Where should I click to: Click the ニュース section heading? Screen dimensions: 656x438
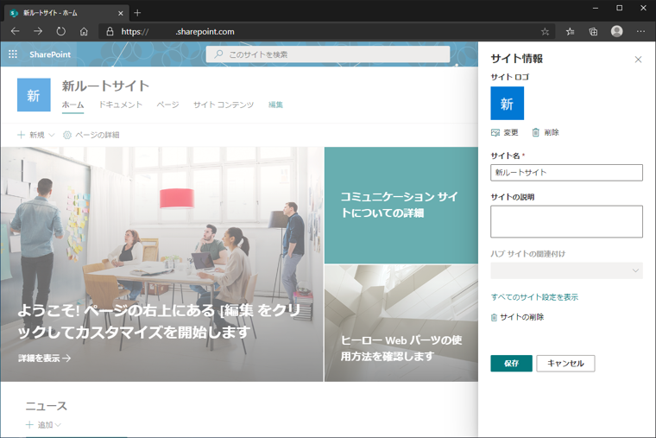[47, 406]
